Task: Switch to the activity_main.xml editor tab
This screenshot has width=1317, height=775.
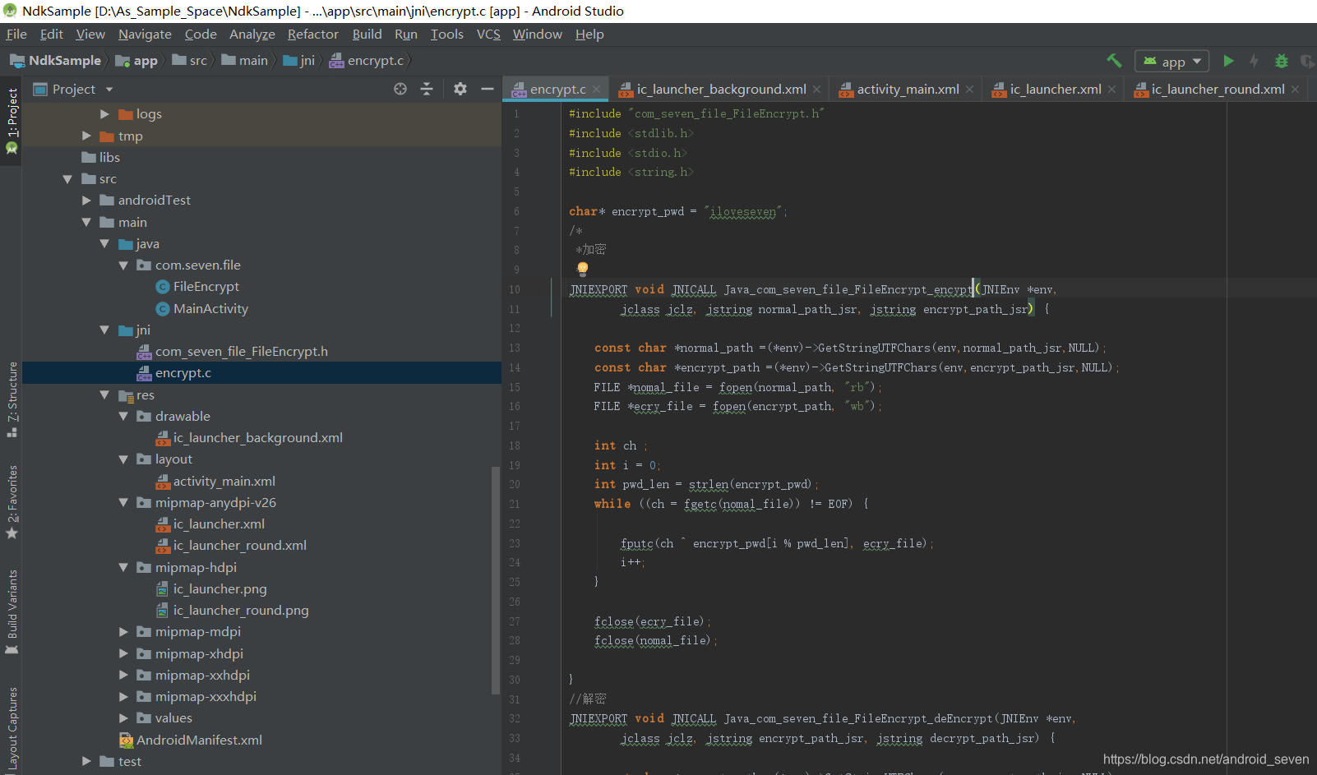Action: tap(907, 89)
